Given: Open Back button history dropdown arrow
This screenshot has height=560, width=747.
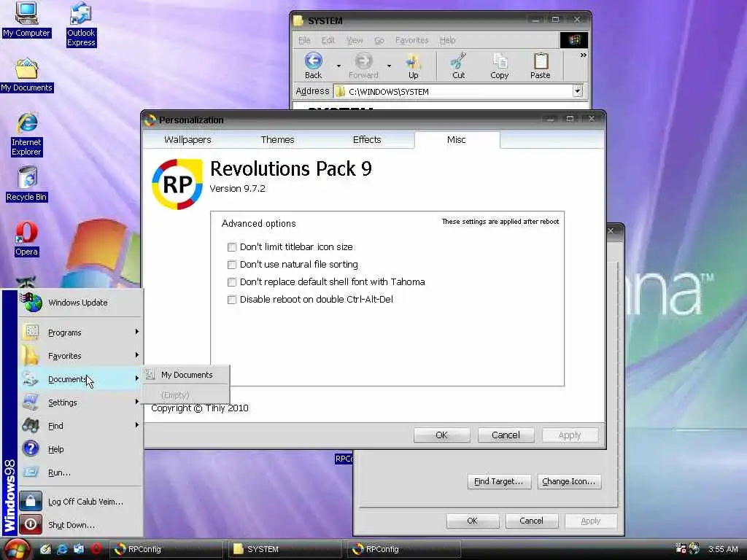Looking at the screenshot, I should click(338, 66).
